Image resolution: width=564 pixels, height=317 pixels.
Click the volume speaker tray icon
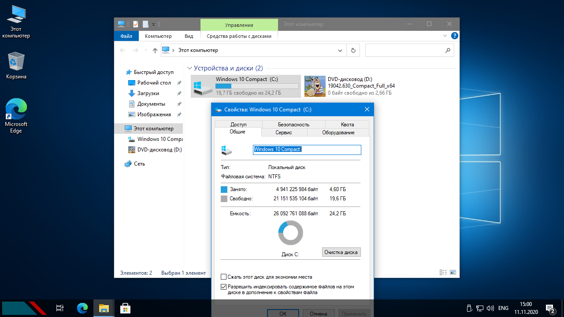pos(490,308)
